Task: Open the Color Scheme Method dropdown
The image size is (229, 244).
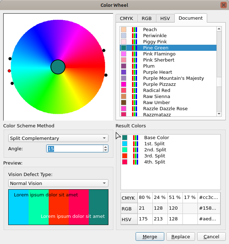Action: 58,138
